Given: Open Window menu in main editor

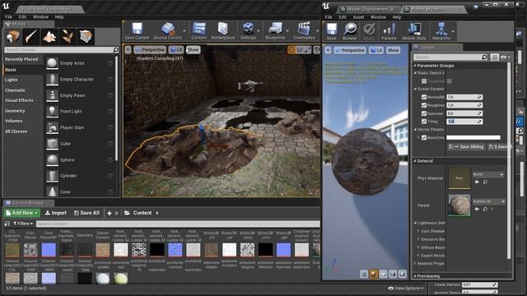Looking at the screenshot, I should click(40, 16).
